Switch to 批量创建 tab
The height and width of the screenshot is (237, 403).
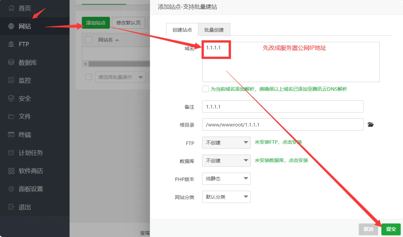pyautogui.click(x=214, y=30)
